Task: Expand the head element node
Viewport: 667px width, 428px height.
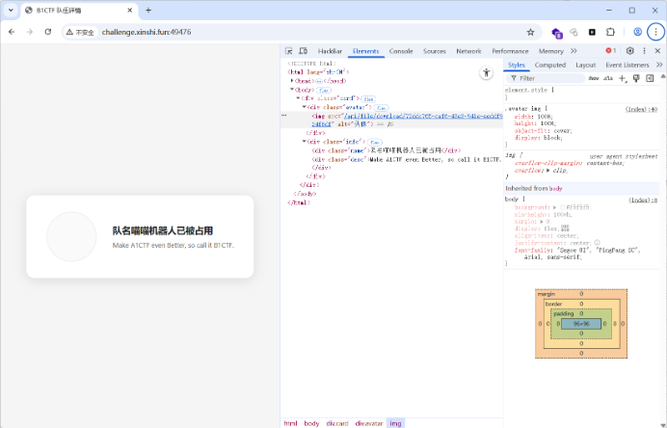Action: pos(292,81)
